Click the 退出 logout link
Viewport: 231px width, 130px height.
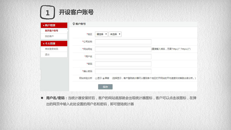[47, 55]
